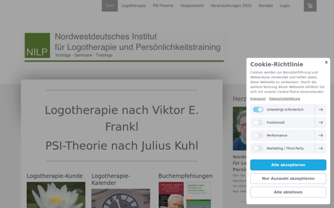The height and width of the screenshot is (208, 334).
Task: Enable the Performance cookie switch
Action: coord(258,135)
